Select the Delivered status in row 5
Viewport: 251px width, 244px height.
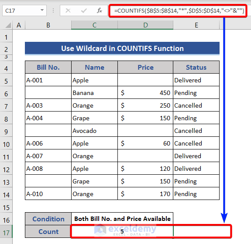(196, 80)
